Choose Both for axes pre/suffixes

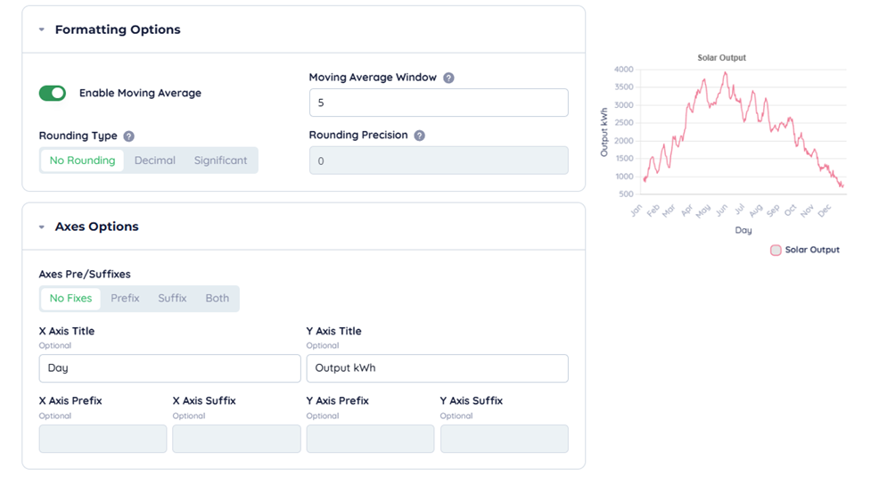218,298
